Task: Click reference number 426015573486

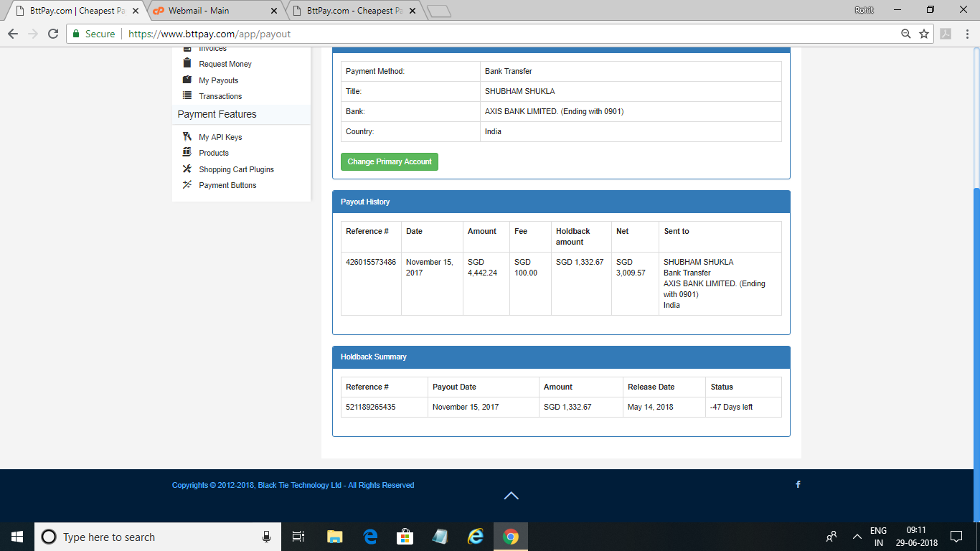Action: coord(371,262)
